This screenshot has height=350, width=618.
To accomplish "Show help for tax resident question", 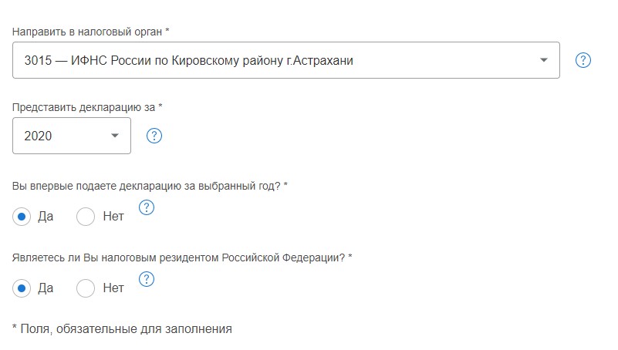I will coord(147,279).
